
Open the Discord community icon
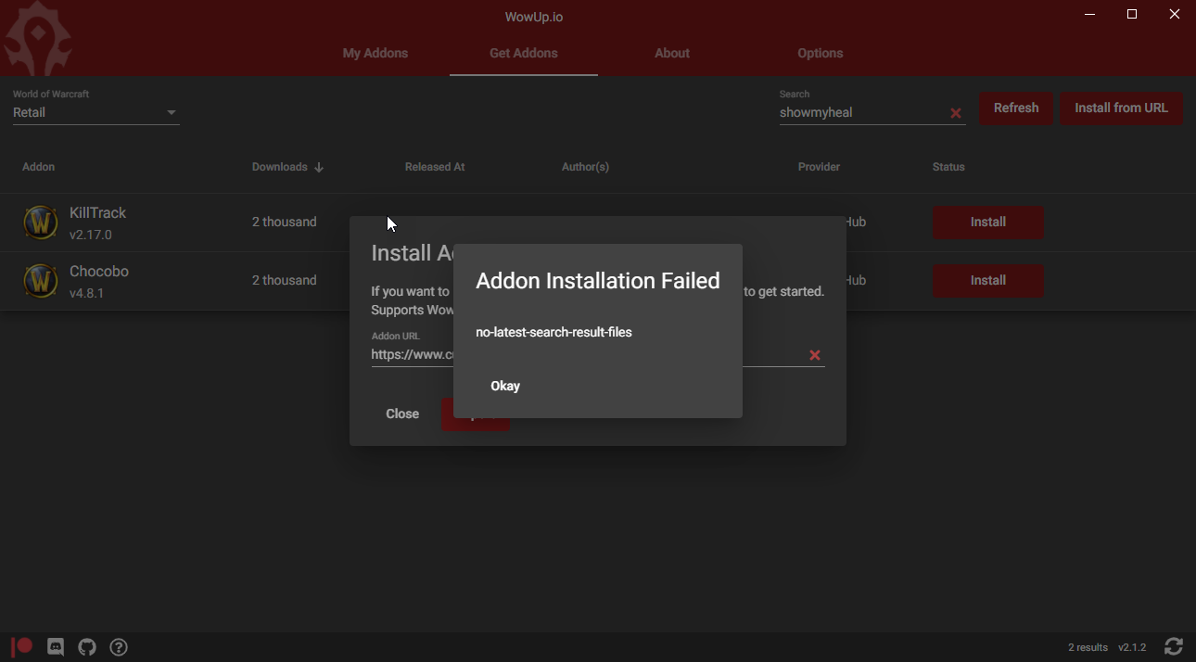[x=56, y=646]
